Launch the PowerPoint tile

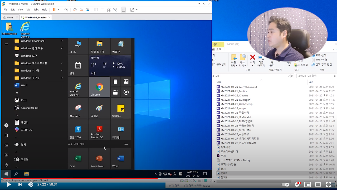point(99,158)
